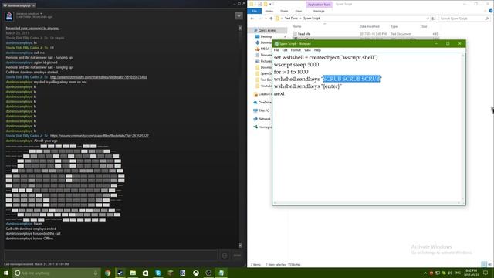Open the Notepad View menu
Viewport: 494px width, 278px height.
307,50
